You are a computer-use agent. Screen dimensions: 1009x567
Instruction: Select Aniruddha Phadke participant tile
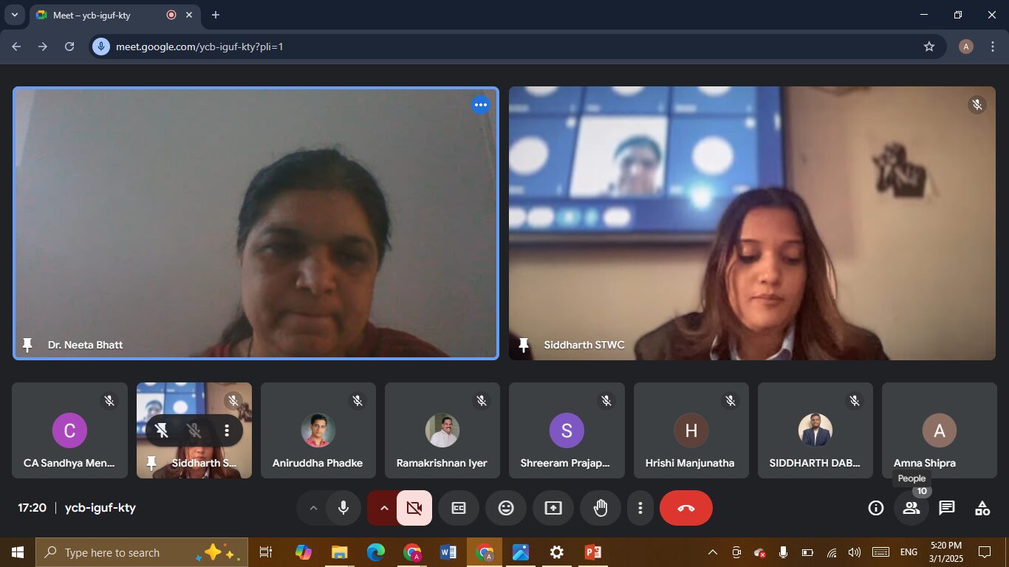(318, 430)
